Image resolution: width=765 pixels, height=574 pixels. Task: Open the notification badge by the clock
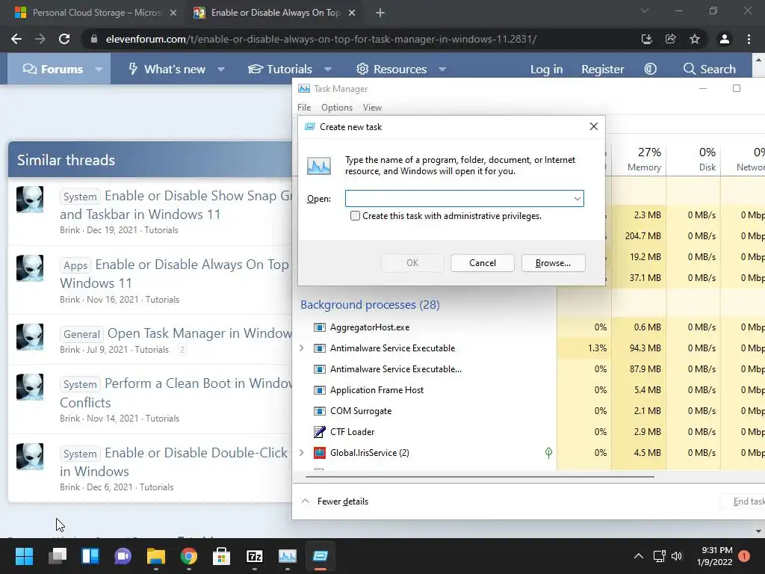744,556
